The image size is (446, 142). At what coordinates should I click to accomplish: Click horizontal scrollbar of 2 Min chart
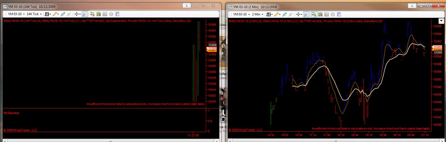336,141
